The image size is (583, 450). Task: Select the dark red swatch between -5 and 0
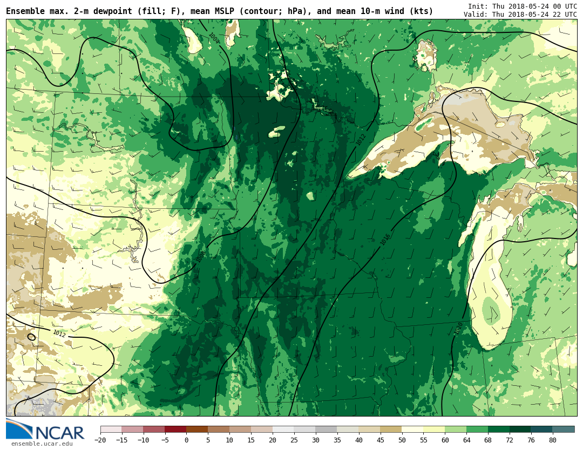[x=176, y=429]
